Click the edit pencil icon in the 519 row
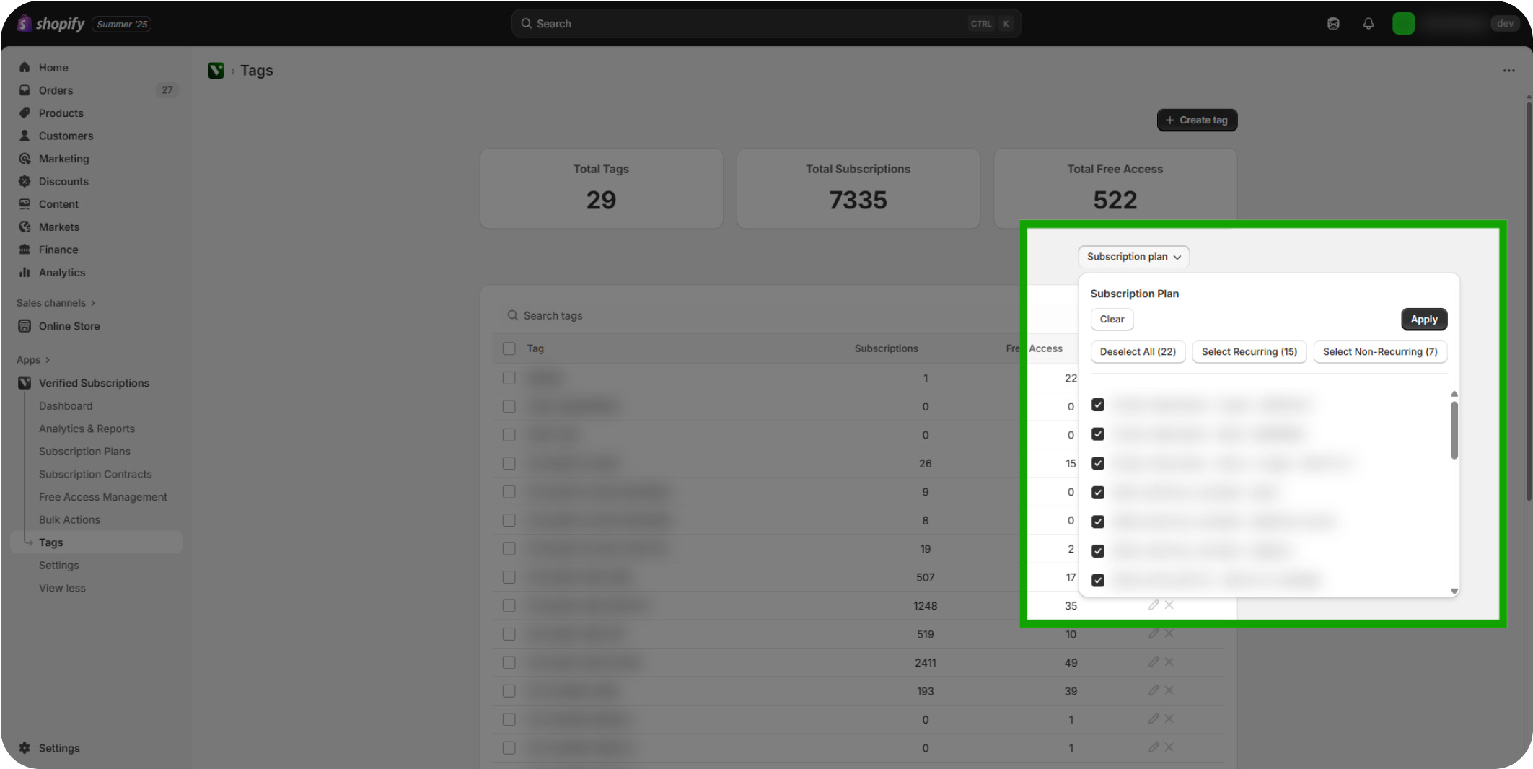This screenshot has height=769, width=1533. pyautogui.click(x=1154, y=633)
